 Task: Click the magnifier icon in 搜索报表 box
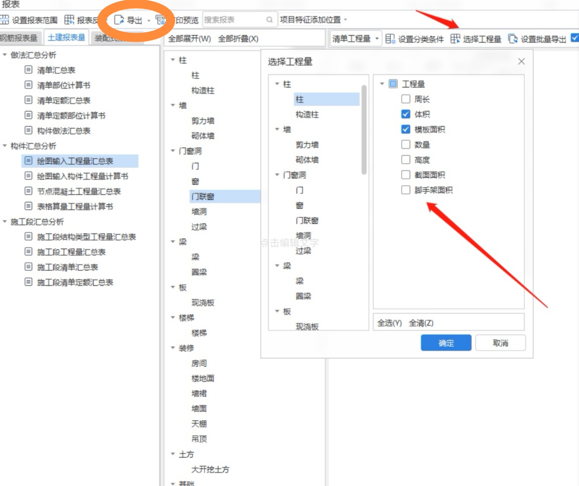[x=270, y=20]
